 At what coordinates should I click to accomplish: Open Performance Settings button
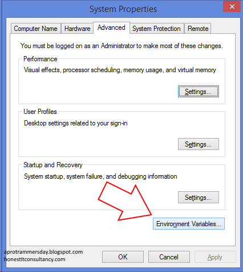coord(199,92)
